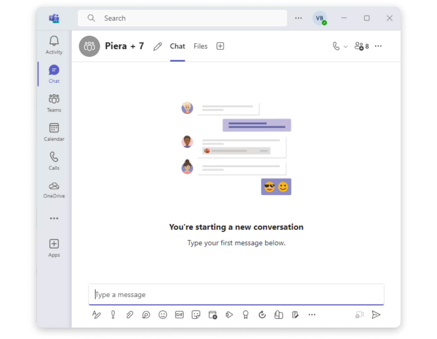Click the Apps icon in sidebar

(54, 248)
